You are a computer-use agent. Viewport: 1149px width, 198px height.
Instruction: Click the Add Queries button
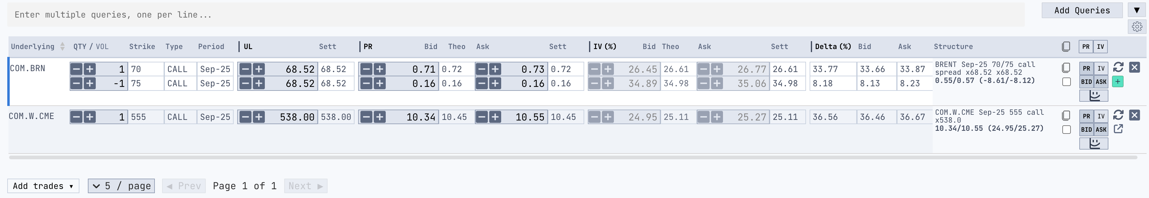[1082, 10]
